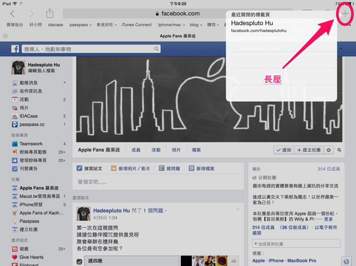Open Teamswork page in sidebar

pyautogui.click(x=31, y=144)
